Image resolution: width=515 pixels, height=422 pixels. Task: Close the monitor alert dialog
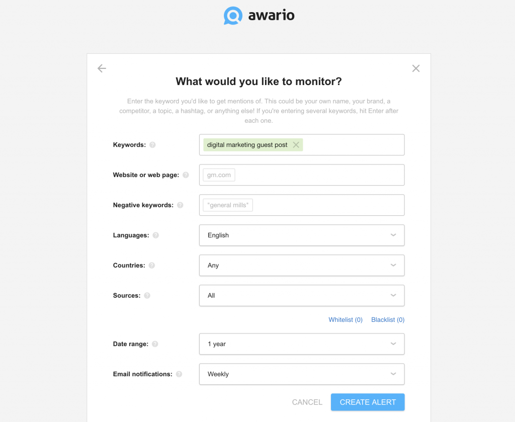(x=415, y=68)
